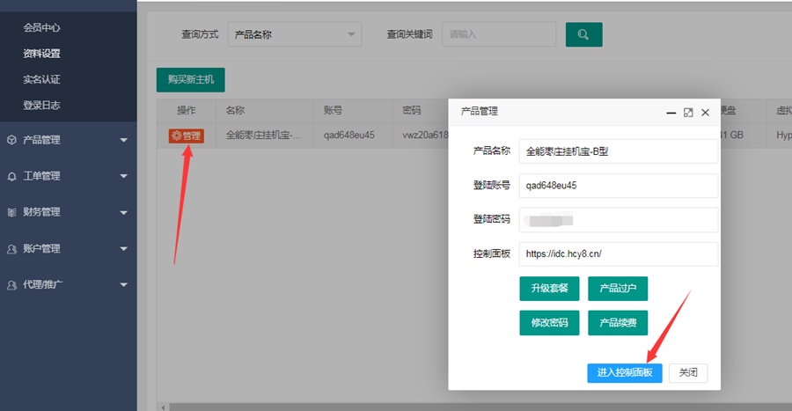Click the magnifier search icon button
Screen dimensions: 792x411
click(x=583, y=34)
